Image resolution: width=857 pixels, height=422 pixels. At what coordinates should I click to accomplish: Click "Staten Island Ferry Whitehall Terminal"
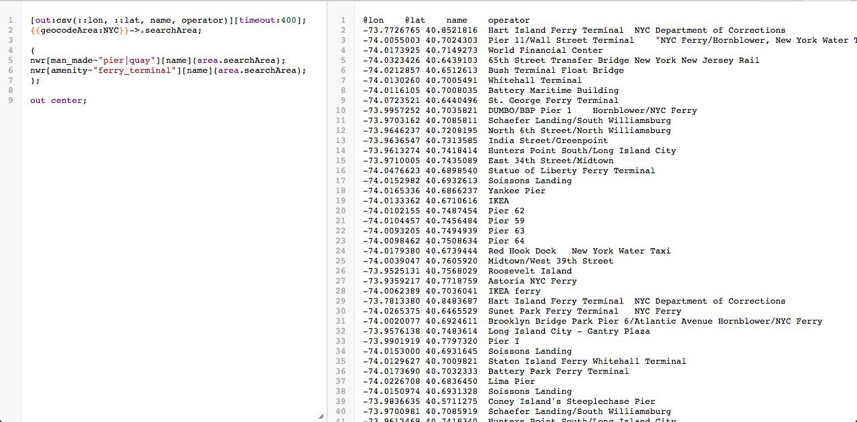point(587,361)
